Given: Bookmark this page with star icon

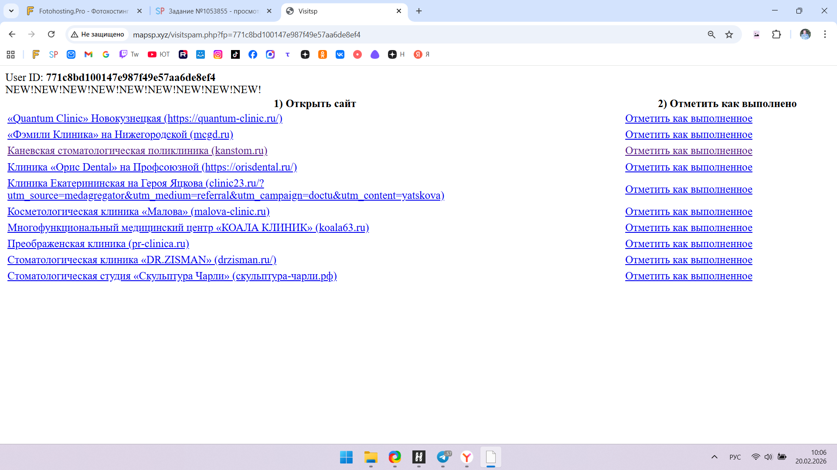Looking at the screenshot, I should click(x=729, y=34).
